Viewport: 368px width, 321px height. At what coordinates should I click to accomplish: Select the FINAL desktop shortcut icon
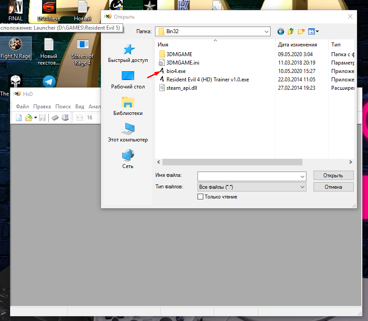pos(15,11)
